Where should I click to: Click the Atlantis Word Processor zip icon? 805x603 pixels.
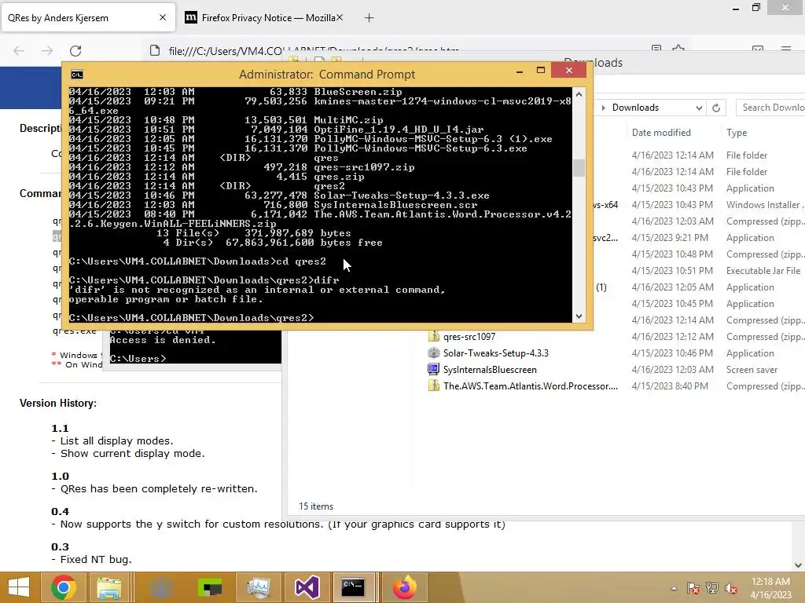click(x=434, y=386)
